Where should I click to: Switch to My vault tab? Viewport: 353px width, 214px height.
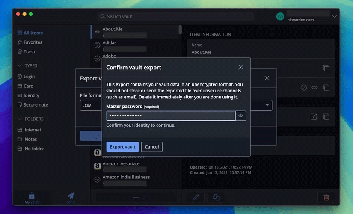(x=32, y=198)
